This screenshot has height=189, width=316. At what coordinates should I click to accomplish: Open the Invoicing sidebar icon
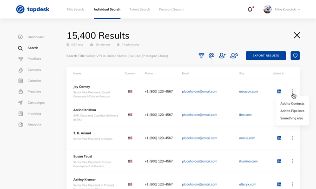point(20,113)
